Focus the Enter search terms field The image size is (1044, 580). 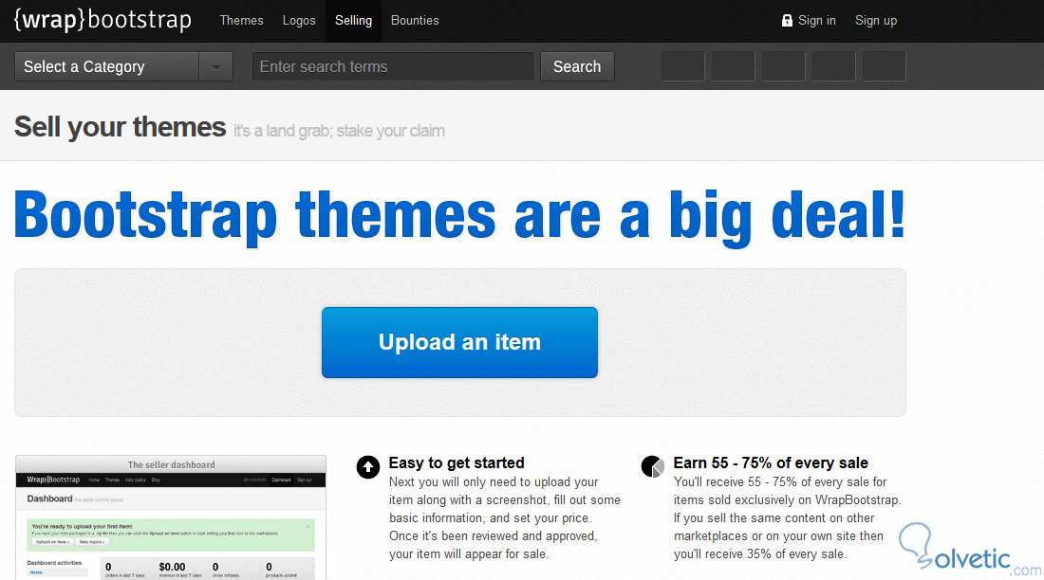[x=394, y=66]
